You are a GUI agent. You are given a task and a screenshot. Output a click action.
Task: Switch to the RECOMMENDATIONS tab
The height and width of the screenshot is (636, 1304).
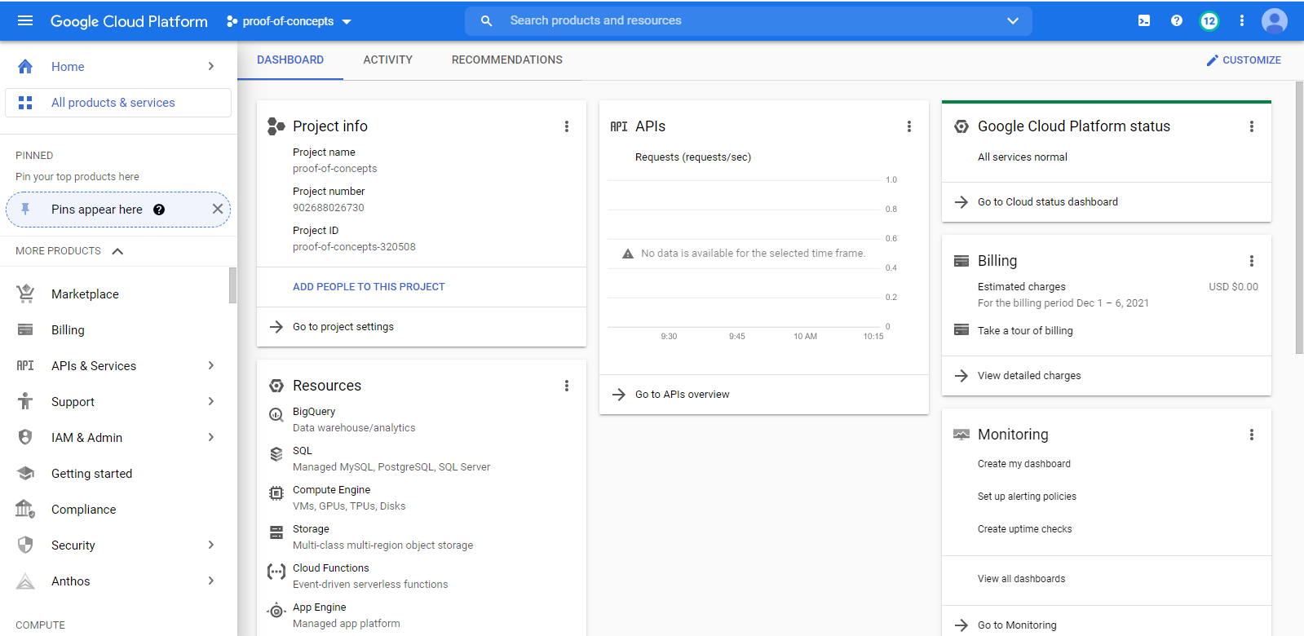pos(507,60)
